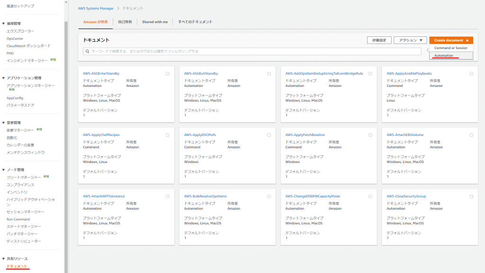Open OpsCenter in sidebar
The height and width of the screenshot is (273, 485).
(x=15, y=39)
